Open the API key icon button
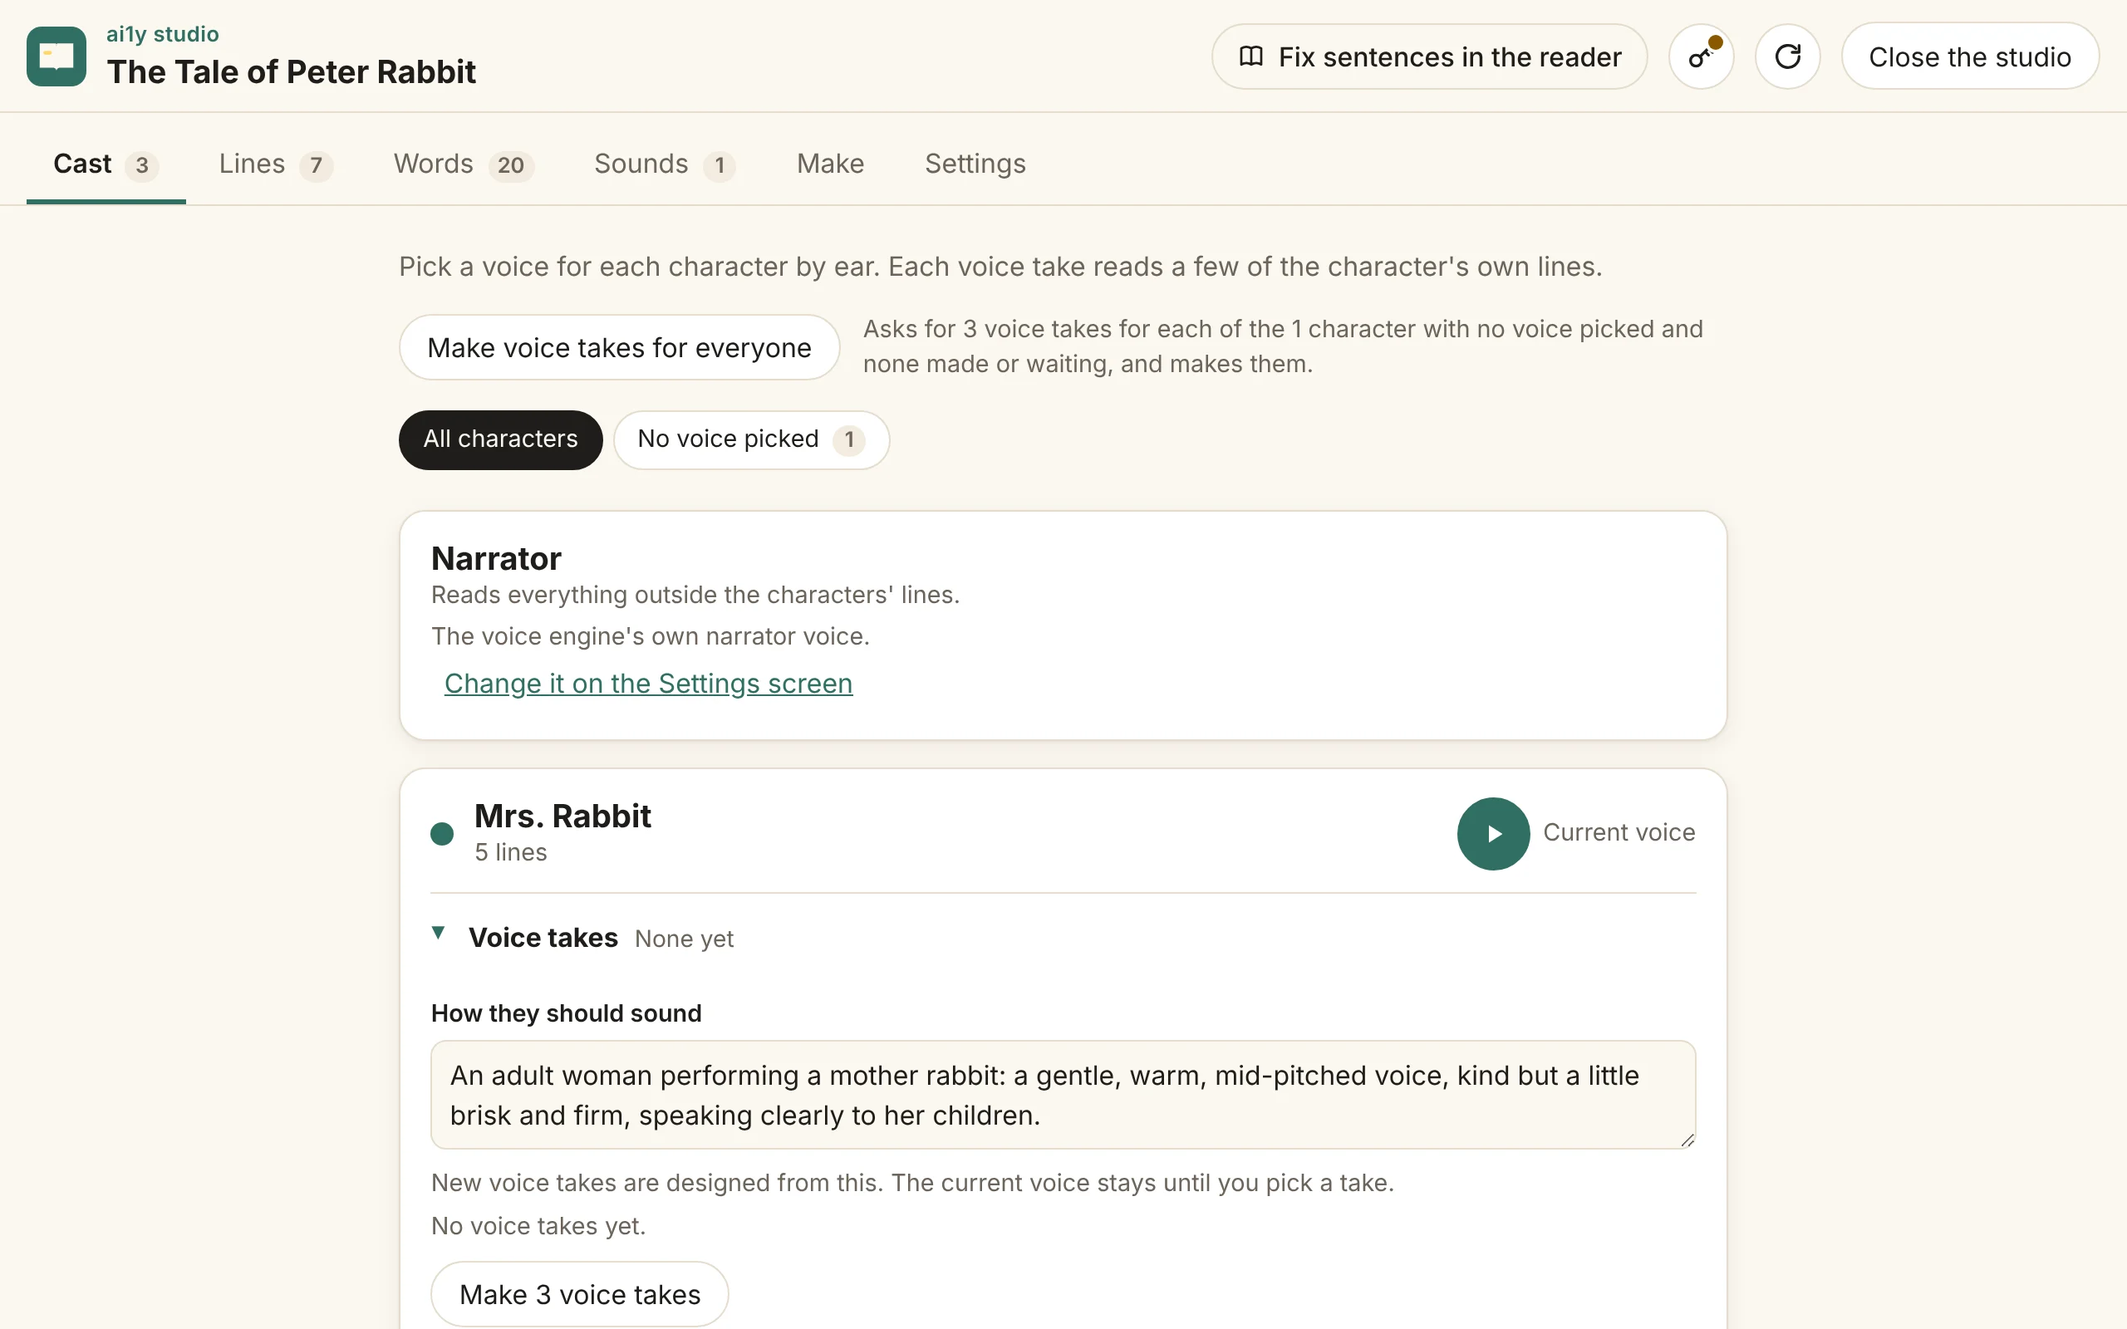This screenshot has height=1329, width=2127. tap(1701, 57)
